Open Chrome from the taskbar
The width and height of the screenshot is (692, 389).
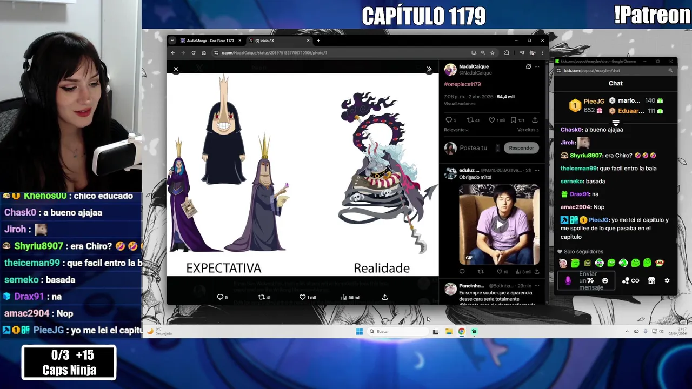click(x=462, y=331)
